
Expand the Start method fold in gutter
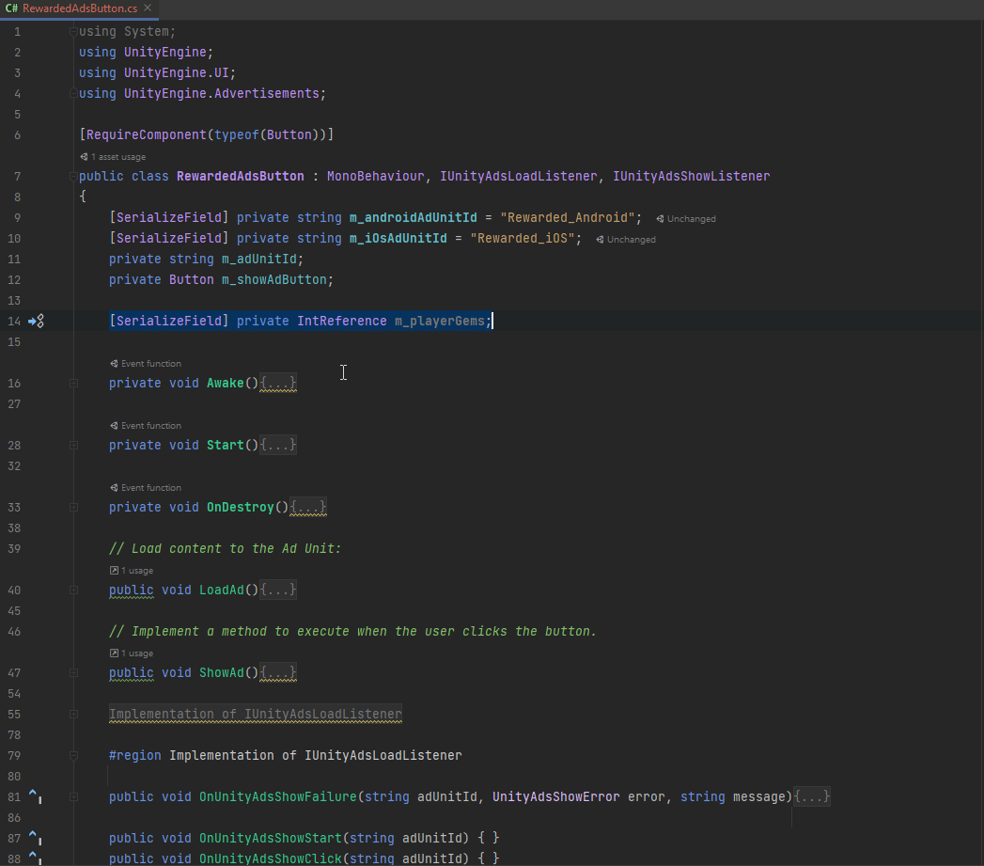pyautogui.click(x=73, y=446)
